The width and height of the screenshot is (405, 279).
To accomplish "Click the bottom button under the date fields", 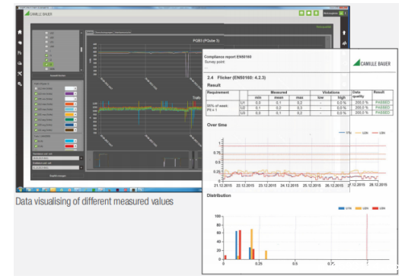I will (58, 176).
